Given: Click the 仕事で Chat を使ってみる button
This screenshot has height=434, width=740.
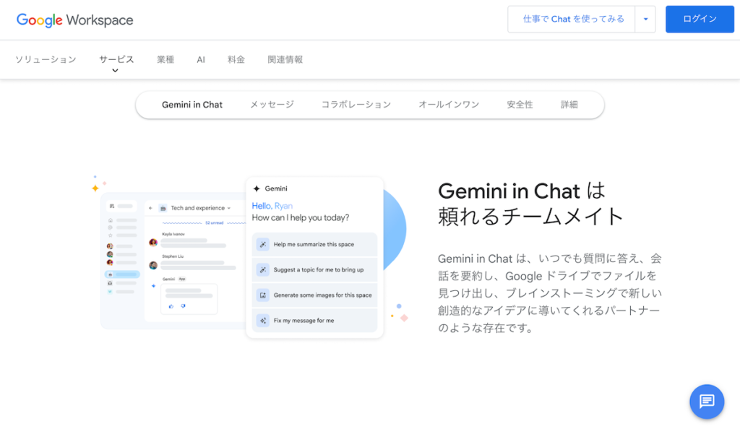Looking at the screenshot, I should coord(572,19).
